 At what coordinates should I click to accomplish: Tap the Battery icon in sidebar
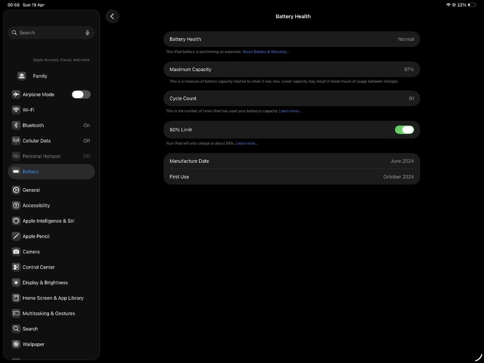tap(16, 172)
